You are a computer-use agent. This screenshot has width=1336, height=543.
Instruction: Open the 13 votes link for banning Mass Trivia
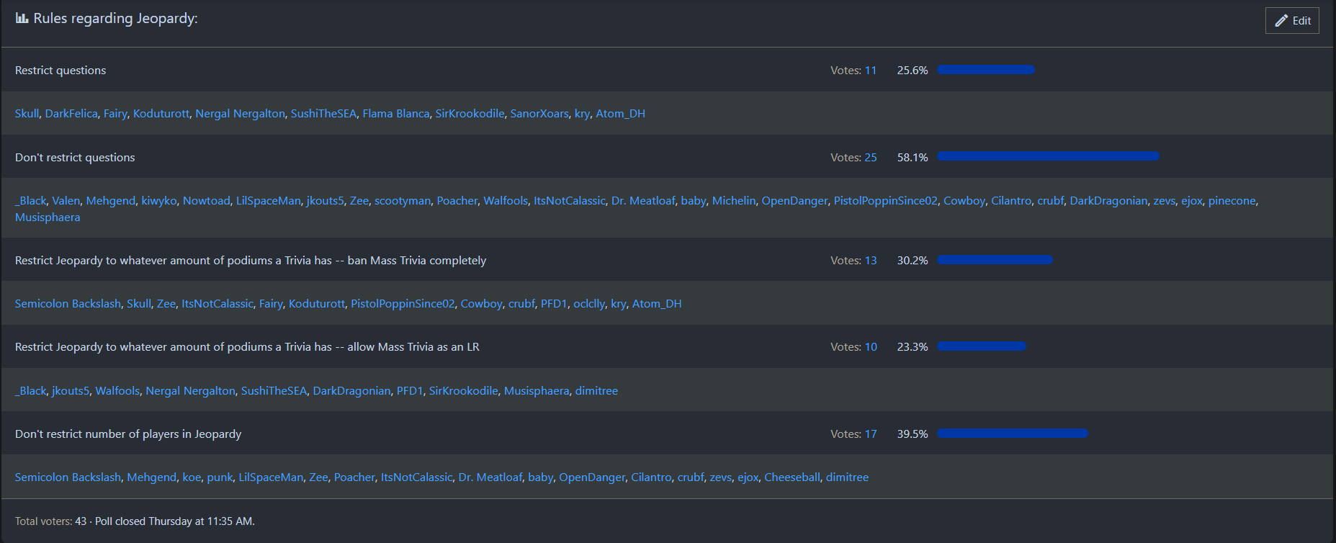870,261
